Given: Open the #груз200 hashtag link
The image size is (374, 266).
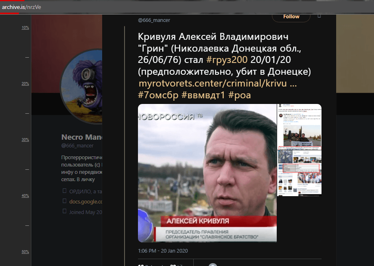Looking at the screenshot, I should (227, 60).
